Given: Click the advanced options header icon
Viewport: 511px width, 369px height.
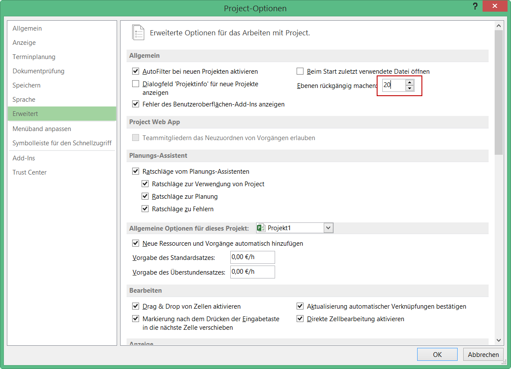Looking at the screenshot, I should click(138, 33).
